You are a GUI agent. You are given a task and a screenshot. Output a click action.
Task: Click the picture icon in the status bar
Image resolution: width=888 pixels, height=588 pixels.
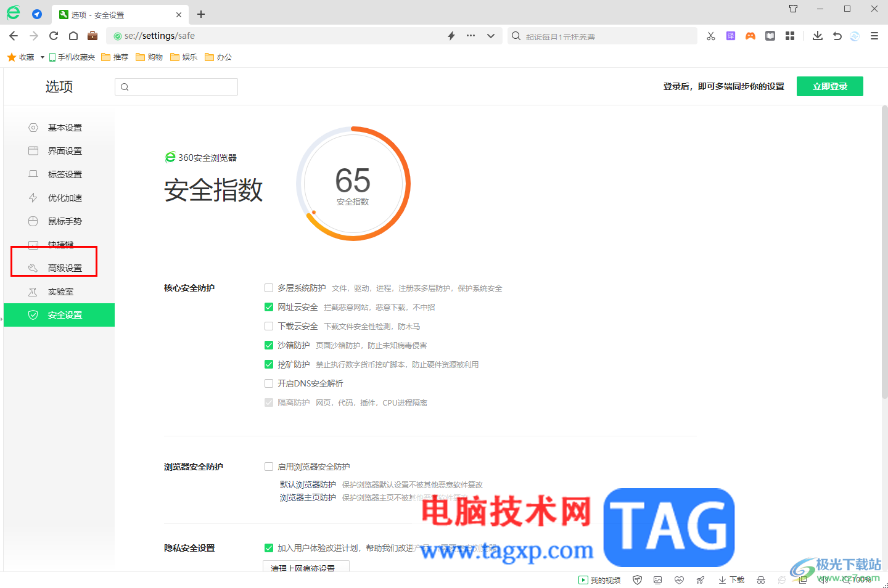[658, 580]
